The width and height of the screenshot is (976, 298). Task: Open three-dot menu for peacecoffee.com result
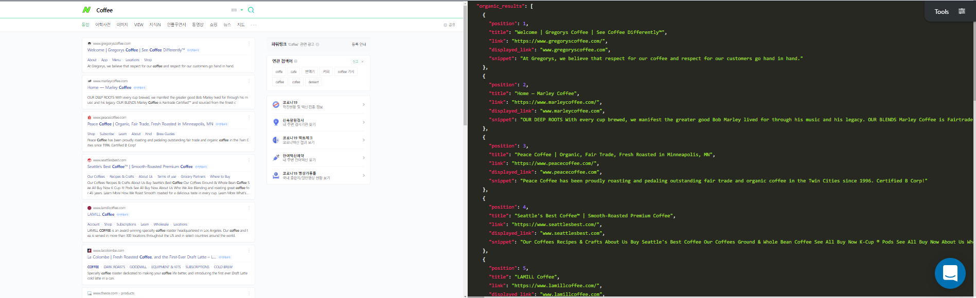click(x=249, y=118)
